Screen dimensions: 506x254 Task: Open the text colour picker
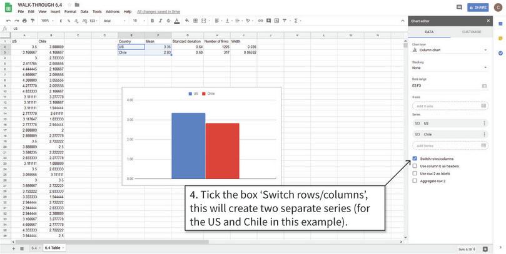click(x=176, y=21)
